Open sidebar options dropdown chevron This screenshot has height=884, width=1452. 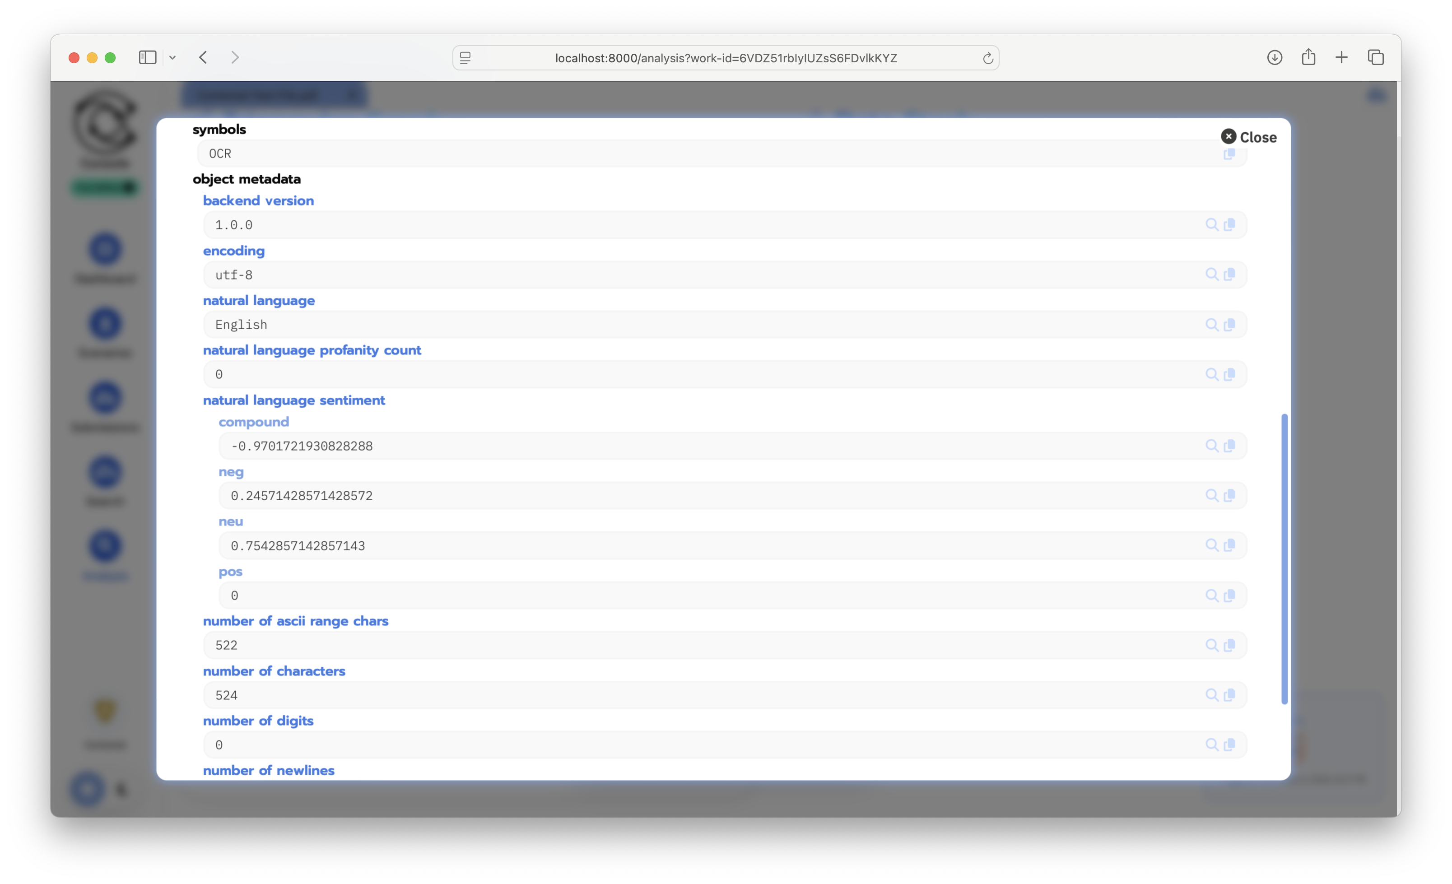pos(172,58)
